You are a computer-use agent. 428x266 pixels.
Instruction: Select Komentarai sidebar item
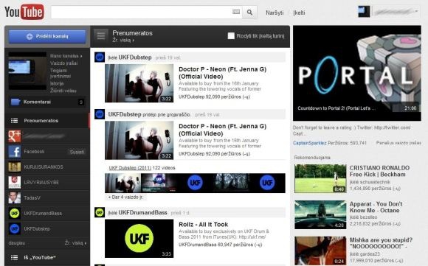pos(47,102)
